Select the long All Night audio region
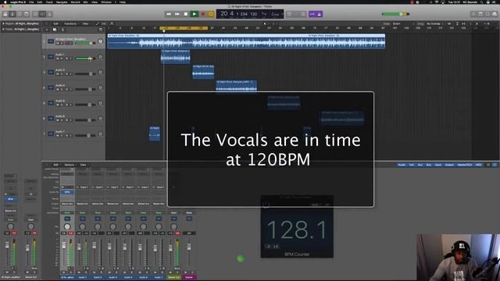 pos(246,41)
